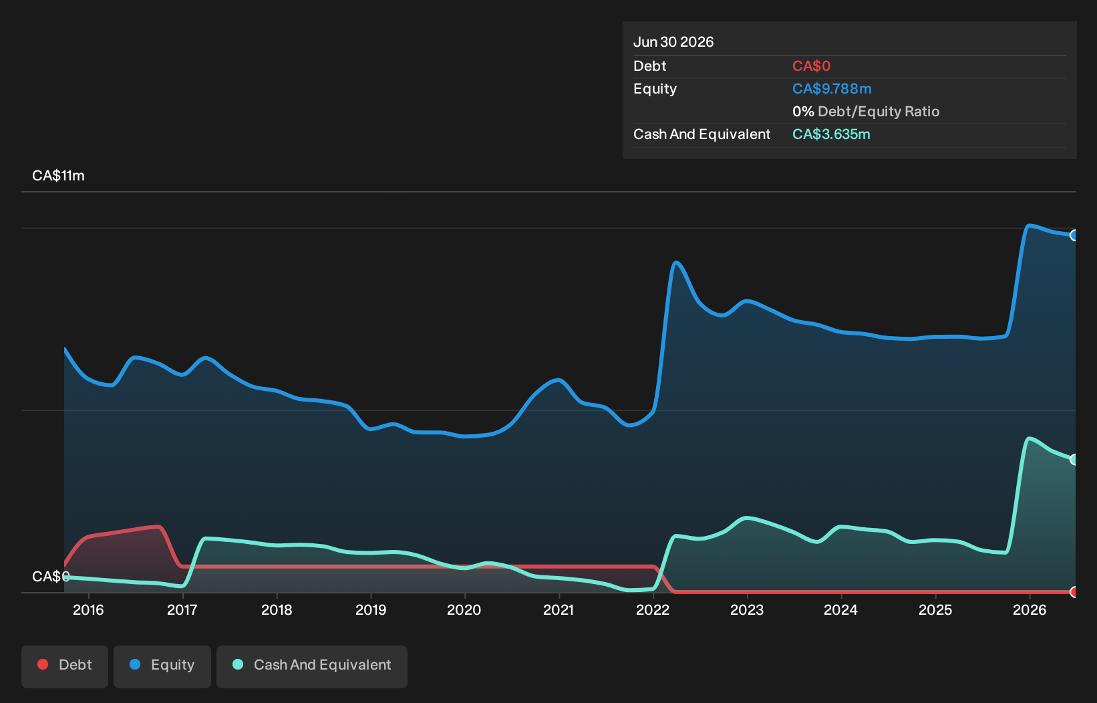Click the Equity row label in tooltip
Screen dimensions: 1097x703
(x=655, y=89)
